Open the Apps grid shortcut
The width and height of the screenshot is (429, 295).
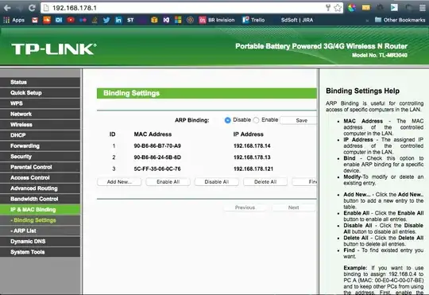click(x=14, y=20)
